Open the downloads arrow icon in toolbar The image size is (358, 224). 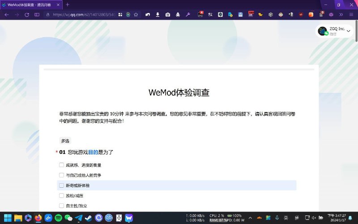click(158, 14)
